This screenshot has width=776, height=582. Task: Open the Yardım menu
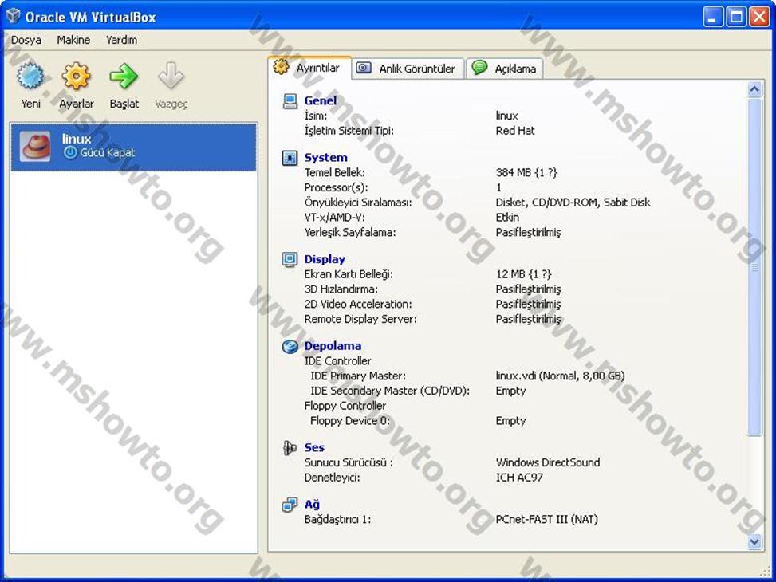(x=122, y=40)
